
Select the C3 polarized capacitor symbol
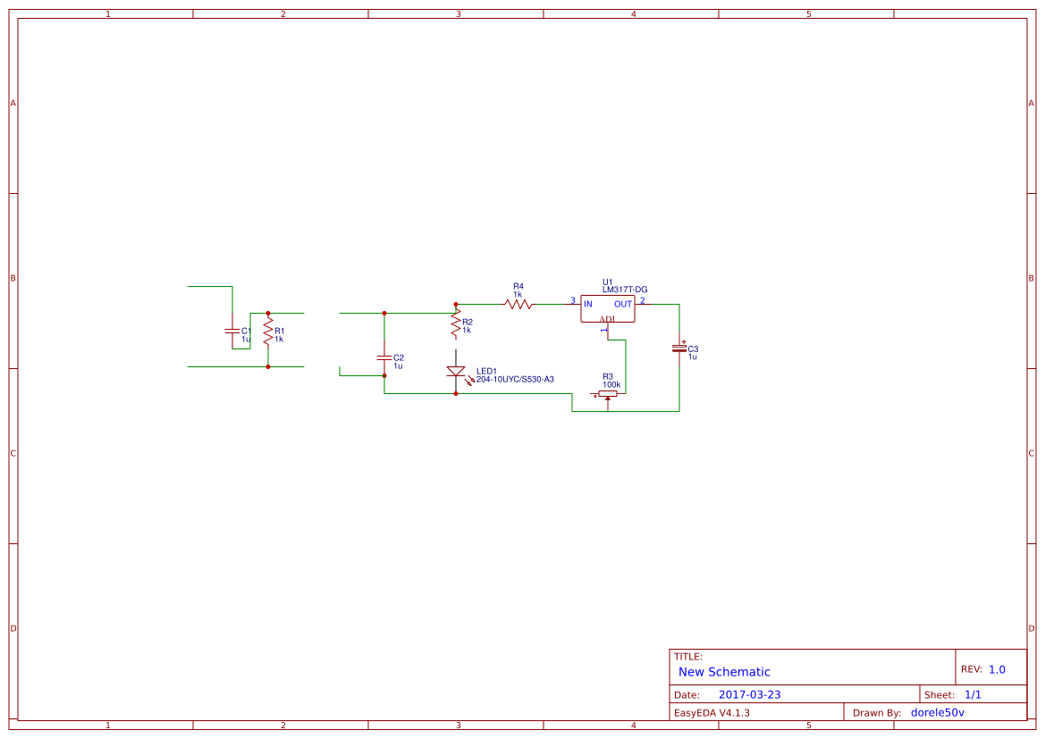pos(679,348)
